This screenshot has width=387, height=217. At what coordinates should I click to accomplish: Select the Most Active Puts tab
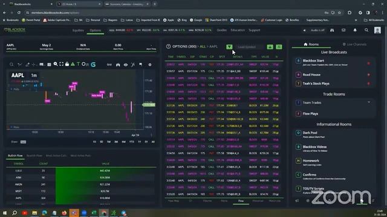point(80,156)
